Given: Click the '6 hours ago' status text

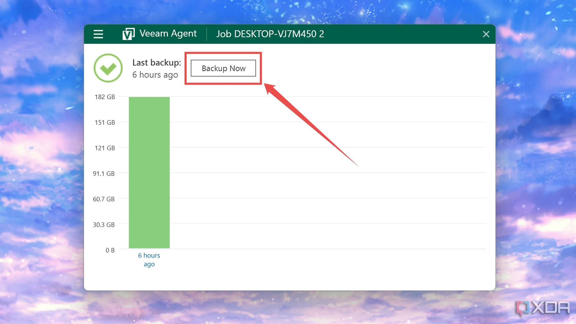Looking at the screenshot, I should point(155,75).
